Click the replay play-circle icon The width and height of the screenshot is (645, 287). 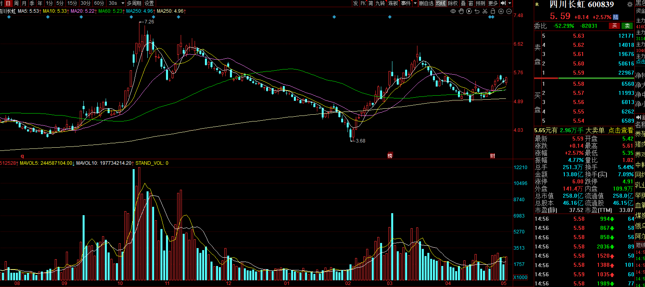469,11
